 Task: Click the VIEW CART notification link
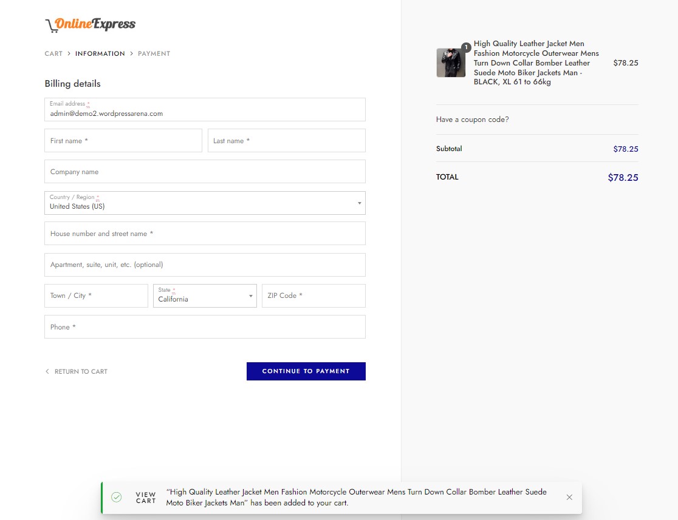(146, 498)
